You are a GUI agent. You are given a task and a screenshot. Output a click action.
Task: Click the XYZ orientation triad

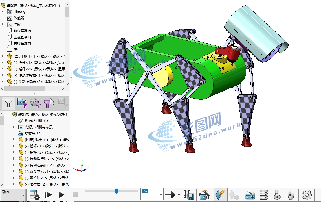tap(82, 166)
